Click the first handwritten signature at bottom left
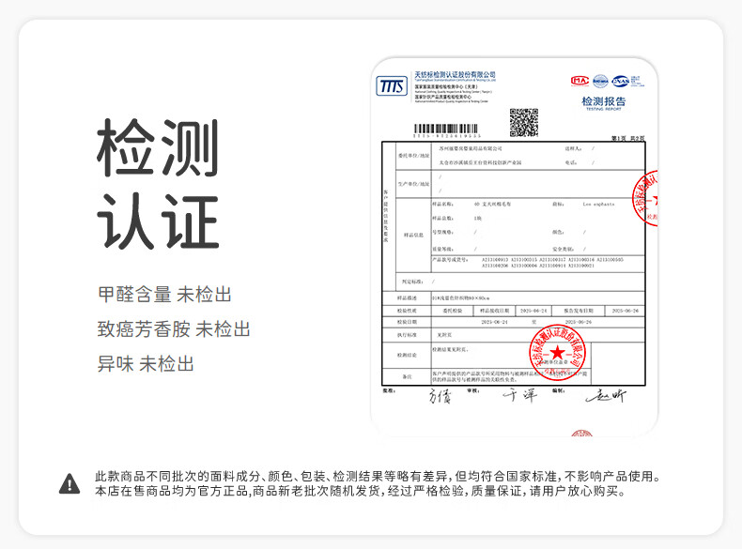 tap(441, 396)
